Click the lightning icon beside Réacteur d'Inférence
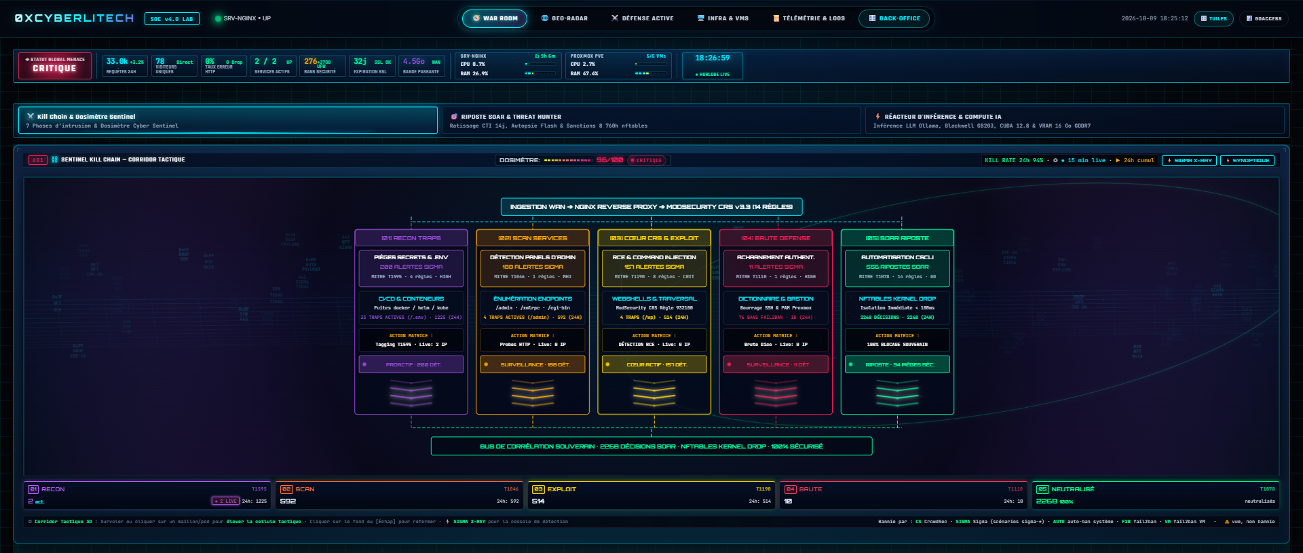This screenshot has height=553, width=1303. tap(877, 117)
